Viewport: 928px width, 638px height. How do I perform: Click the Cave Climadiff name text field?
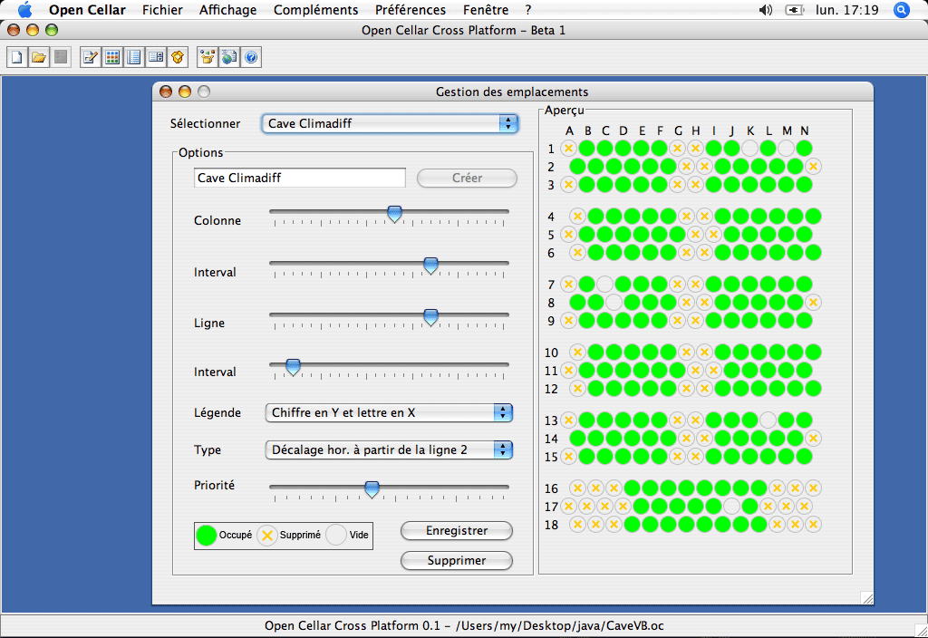299,179
